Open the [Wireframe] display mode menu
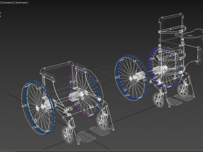 [21, 3]
